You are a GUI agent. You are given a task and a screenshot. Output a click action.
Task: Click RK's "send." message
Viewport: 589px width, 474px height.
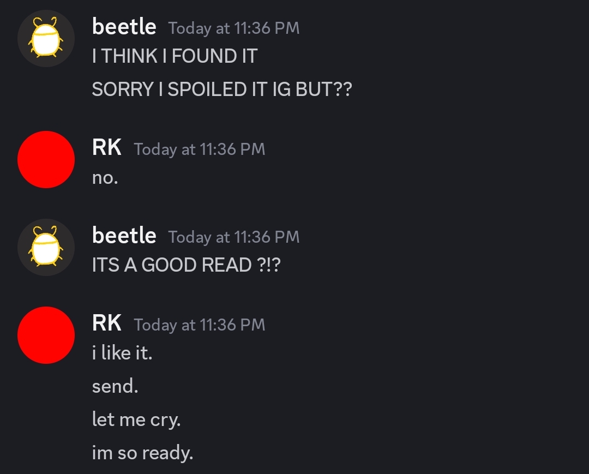click(115, 386)
